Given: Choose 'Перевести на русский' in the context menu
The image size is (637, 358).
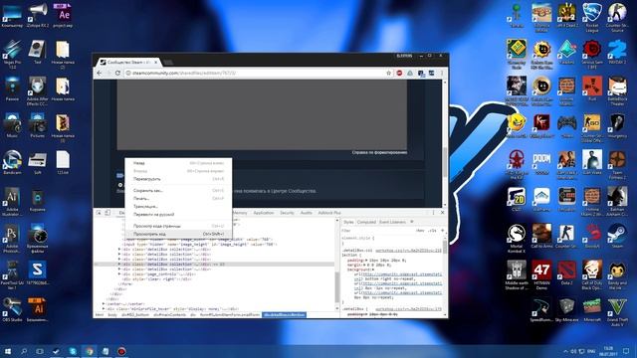Looking at the screenshot, I should coord(178,215).
